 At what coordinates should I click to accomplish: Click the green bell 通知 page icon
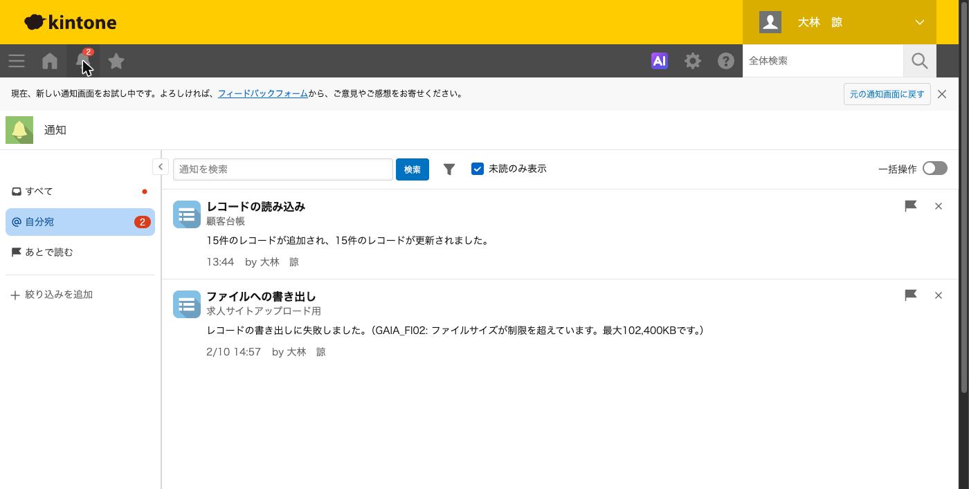pyautogui.click(x=19, y=130)
